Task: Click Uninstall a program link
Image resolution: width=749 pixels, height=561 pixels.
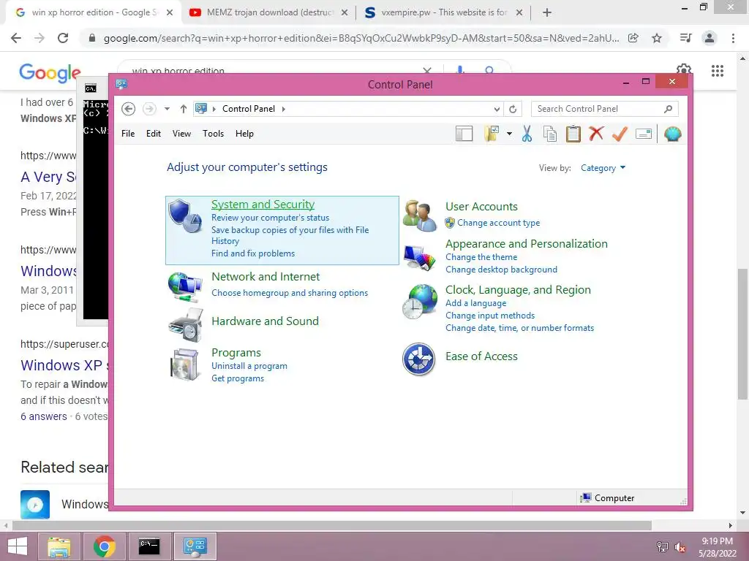Action: [249, 366]
